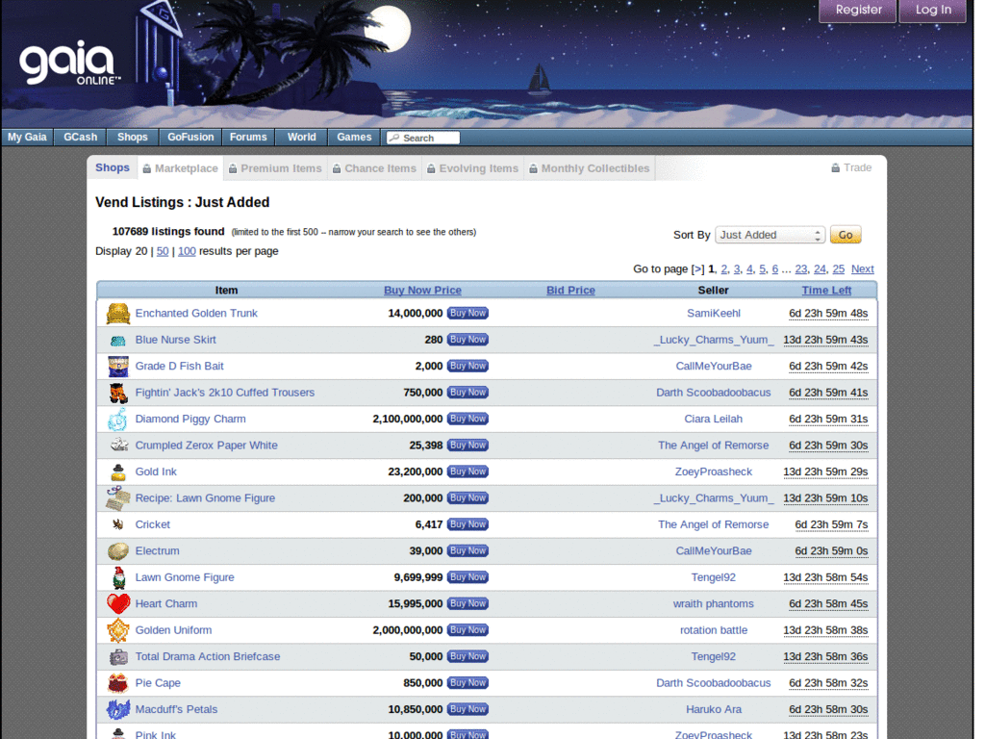Click the Next page link

pyautogui.click(x=863, y=269)
